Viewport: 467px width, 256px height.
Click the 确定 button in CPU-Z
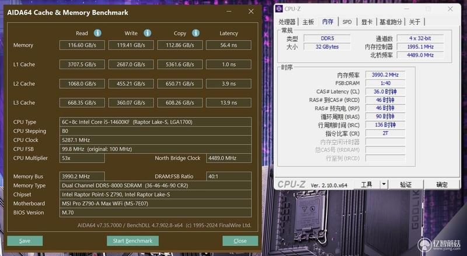point(442,184)
